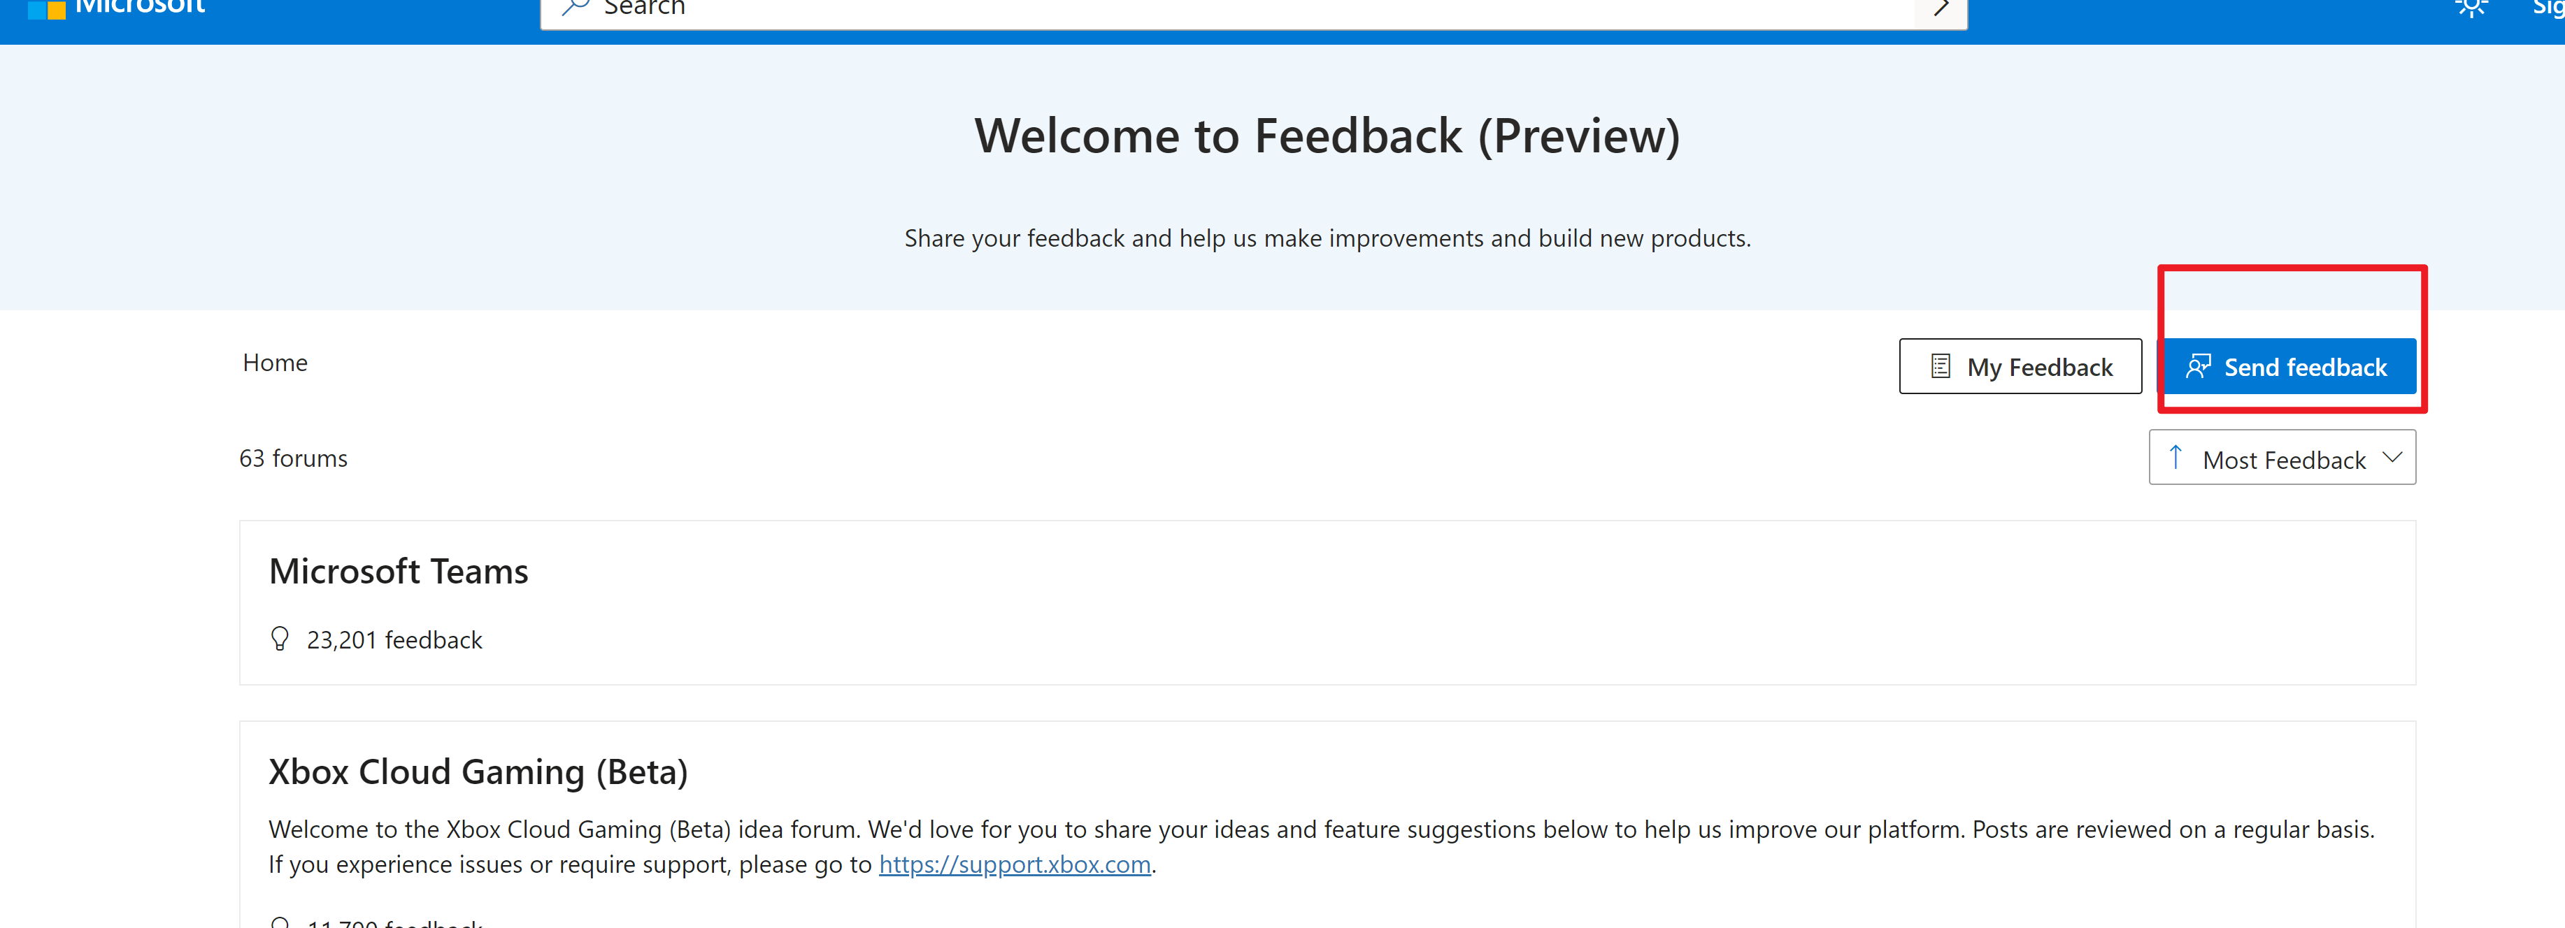The image size is (2565, 928).
Task: Click the Send feedback person icon
Action: coord(2198,366)
